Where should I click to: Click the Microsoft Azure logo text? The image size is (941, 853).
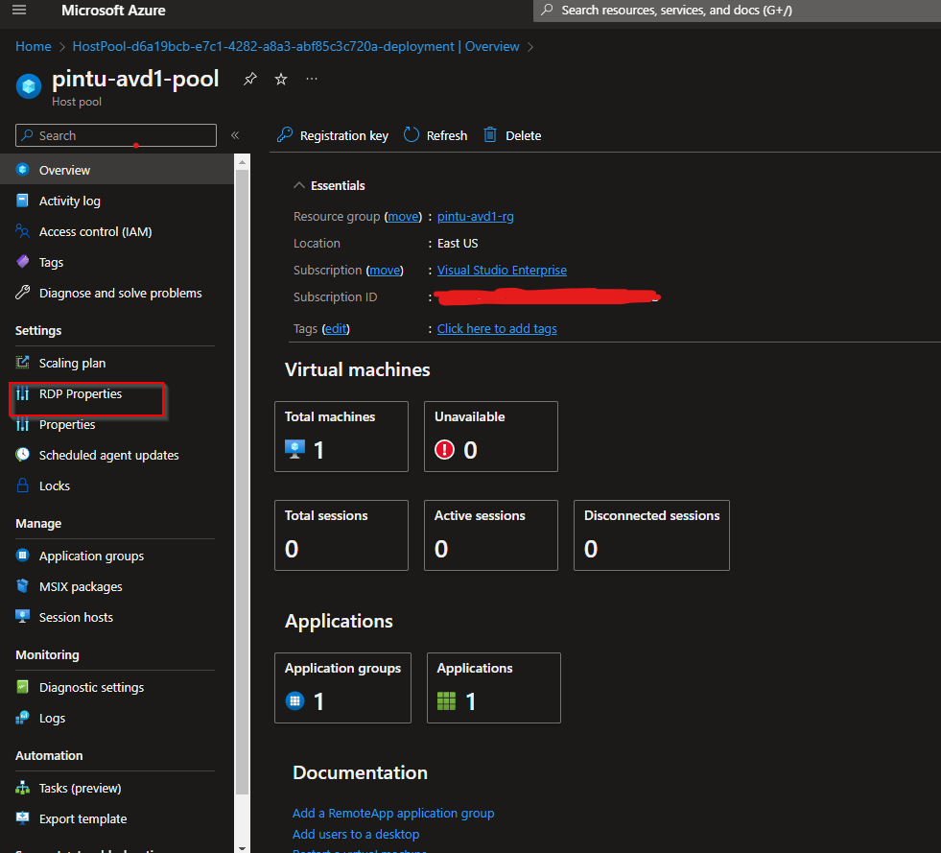[x=113, y=11]
